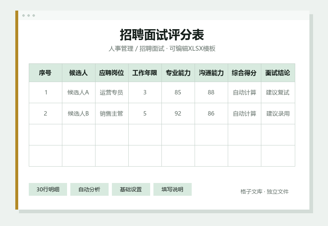The height and width of the screenshot is (226, 328).
Task: Select the 序号 column header
Action: point(46,73)
